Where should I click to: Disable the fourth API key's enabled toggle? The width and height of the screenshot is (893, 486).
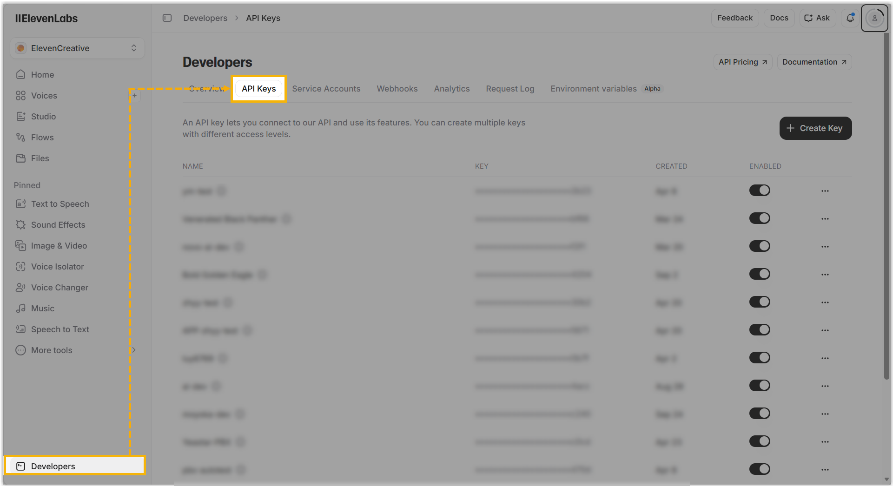[x=760, y=274]
